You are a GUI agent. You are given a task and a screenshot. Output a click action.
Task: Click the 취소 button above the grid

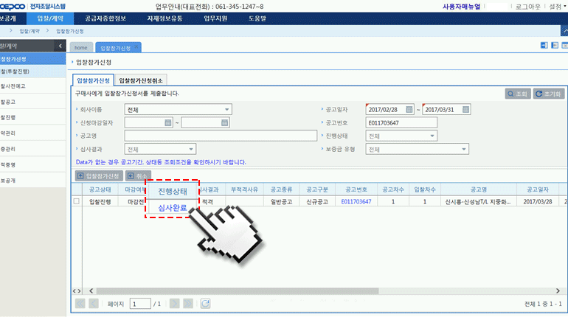[x=138, y=176]
